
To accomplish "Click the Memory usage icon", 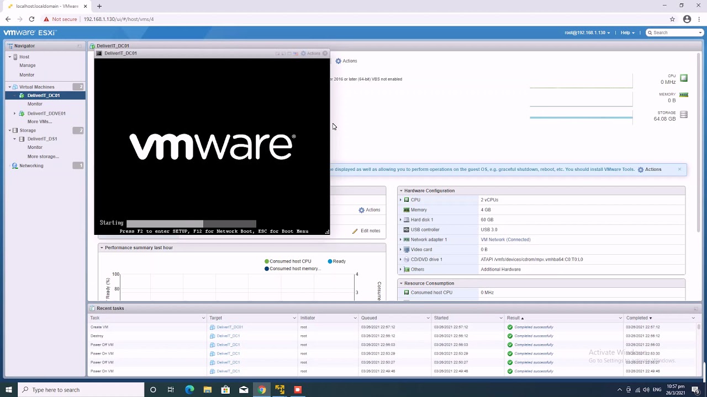I will [x=684, y=95].
